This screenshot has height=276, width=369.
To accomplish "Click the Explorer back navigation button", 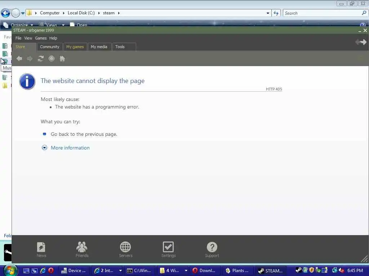I will click(6, 13).
